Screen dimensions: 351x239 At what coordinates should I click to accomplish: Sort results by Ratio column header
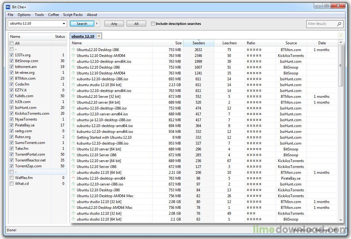(260, 43)
